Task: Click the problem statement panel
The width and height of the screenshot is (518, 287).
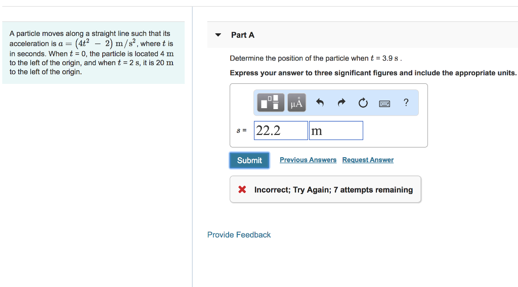Action: [93, 53]
